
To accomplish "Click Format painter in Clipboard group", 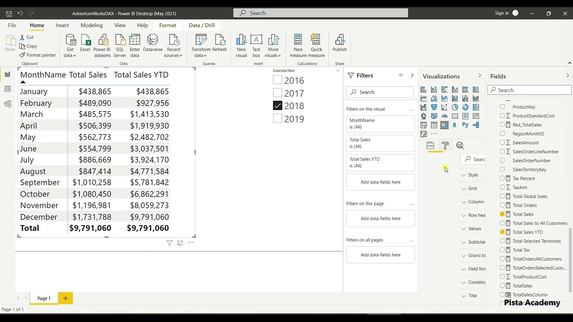I will tap(38, 55).
